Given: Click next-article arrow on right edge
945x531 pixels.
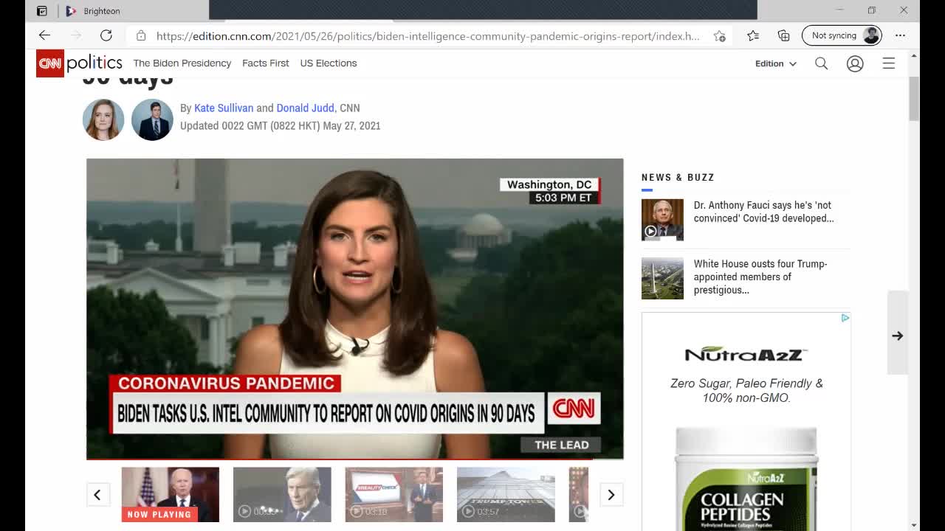Looking at the screenshot, I should 898,336.
